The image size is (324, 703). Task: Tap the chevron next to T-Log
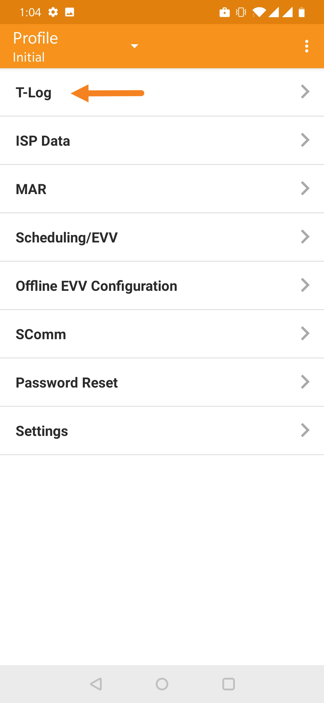point(305,92)
